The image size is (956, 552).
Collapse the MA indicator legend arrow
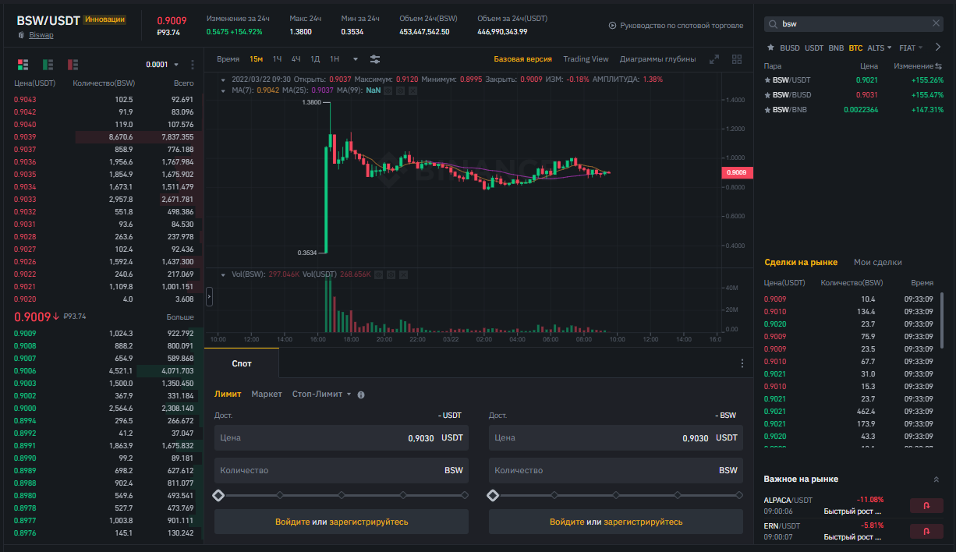point(224,90)
